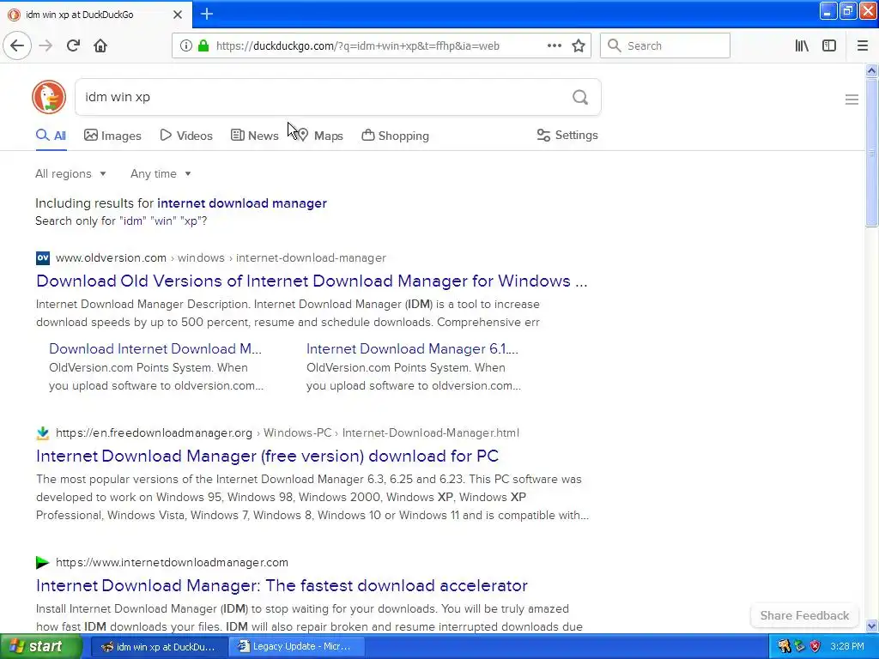Switch to Shopping results
This screenshot has width=879, height=659.
pyautogui.click(x=395, y=136)
